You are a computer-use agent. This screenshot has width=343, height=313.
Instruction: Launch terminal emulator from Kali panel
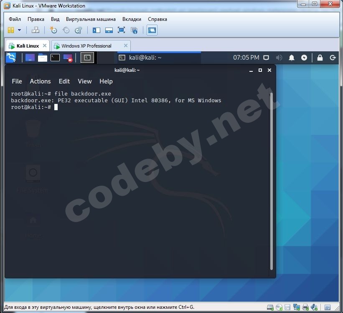(55, 58)
